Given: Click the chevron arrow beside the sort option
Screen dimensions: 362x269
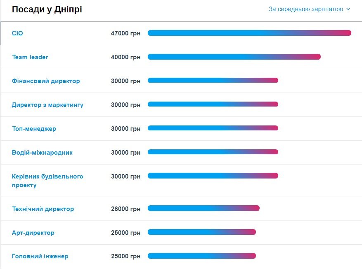Looking at the screenshot, I should (348, 9).
